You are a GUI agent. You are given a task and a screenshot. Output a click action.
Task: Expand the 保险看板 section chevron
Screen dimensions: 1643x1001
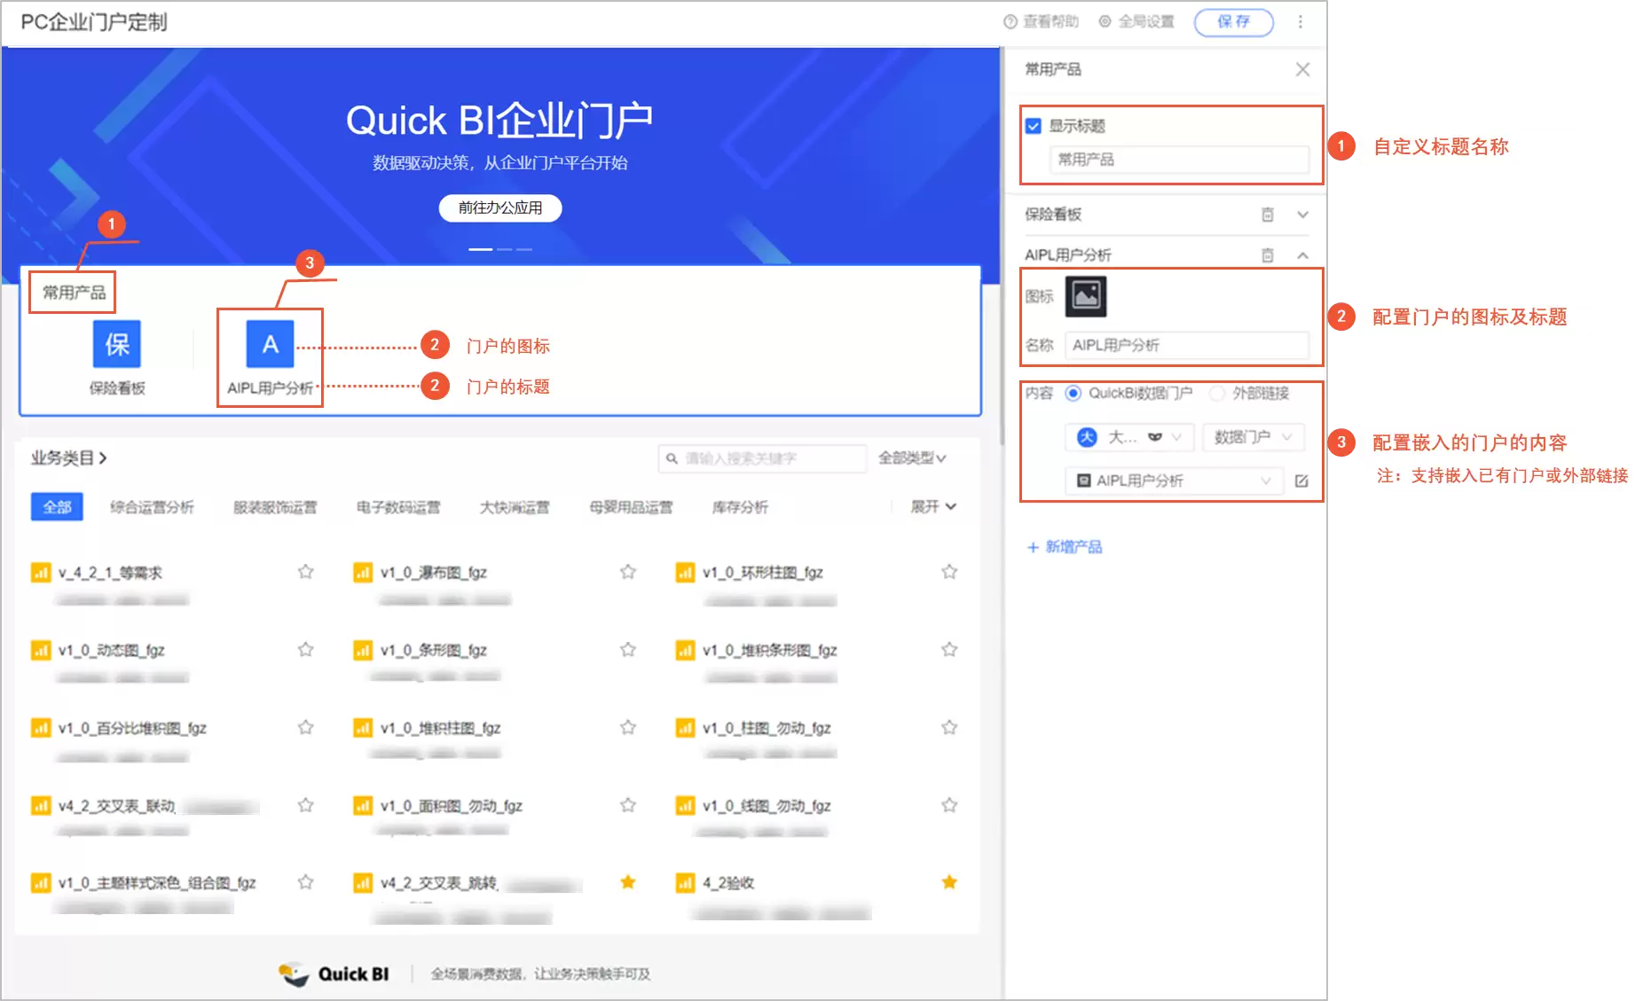point(1302,215)
